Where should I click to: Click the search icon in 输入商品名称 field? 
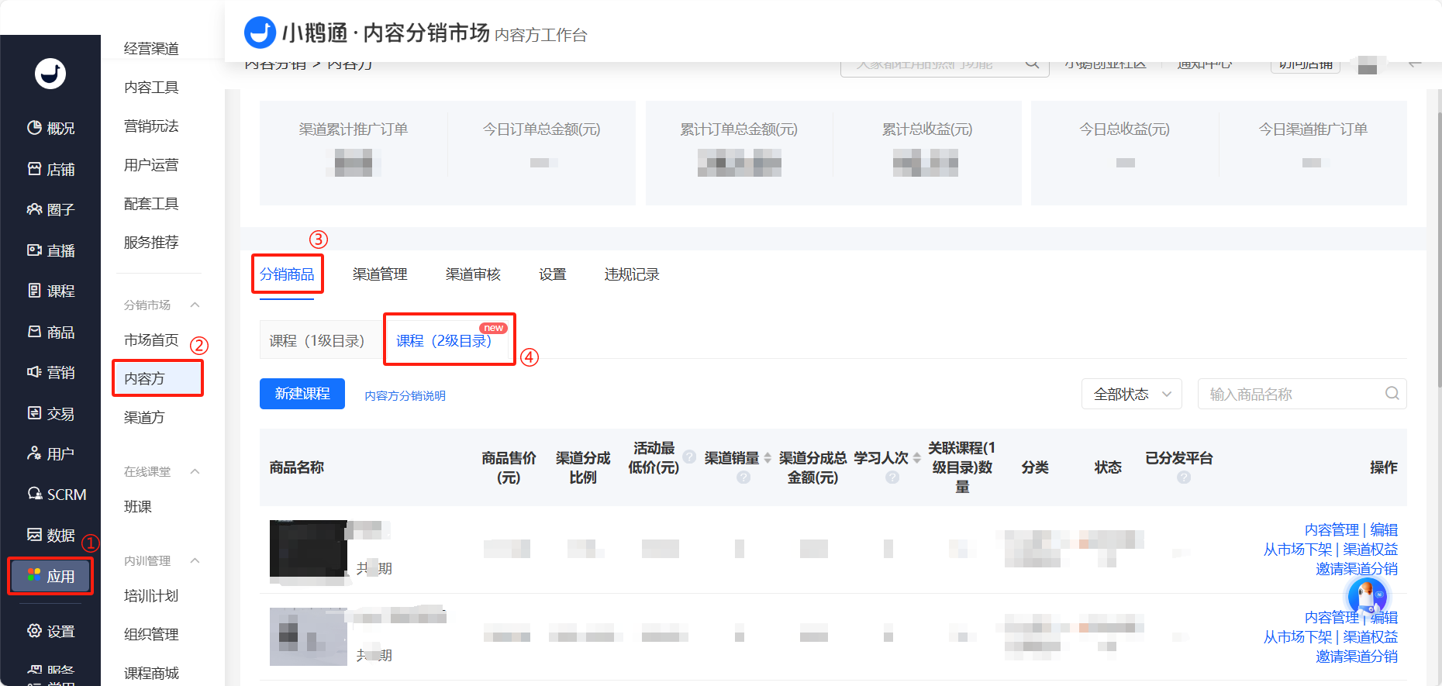(x=1392, y=394)
